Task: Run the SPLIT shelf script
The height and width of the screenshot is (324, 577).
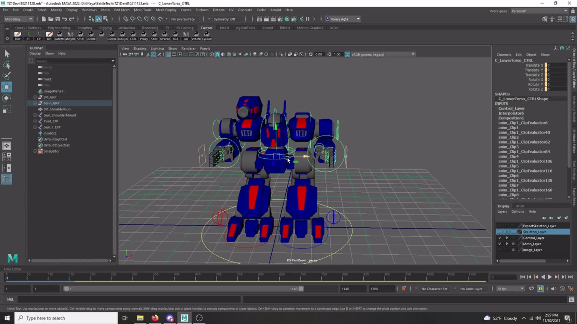Action: click(x=81, y=35)
